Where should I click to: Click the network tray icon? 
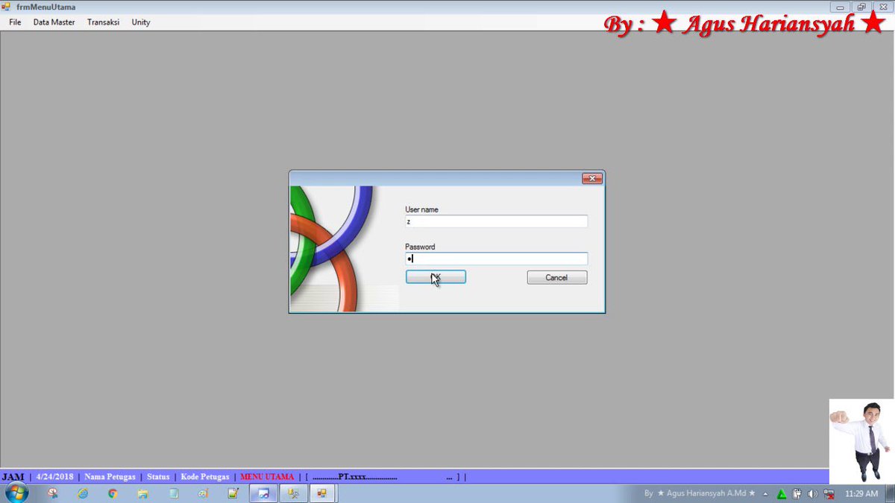[x=829, y=493]
